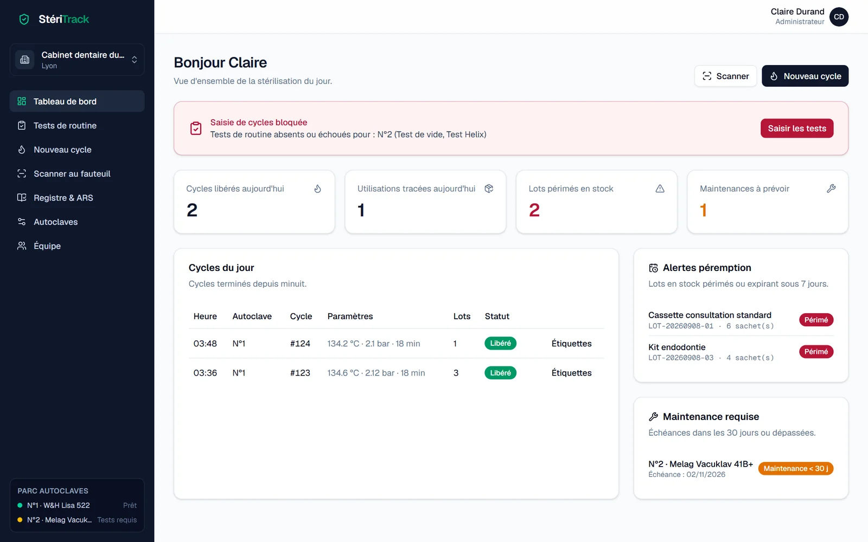The image size is (868, 542).
Task: Click parameters 134.6 °C · 2.12 bar · 18 min
Action: point(376,373)
